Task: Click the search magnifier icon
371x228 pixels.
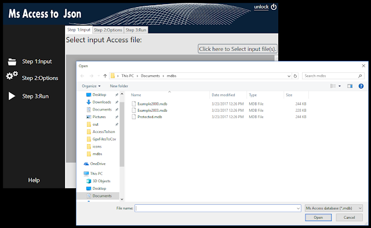Action: [360, 76]
